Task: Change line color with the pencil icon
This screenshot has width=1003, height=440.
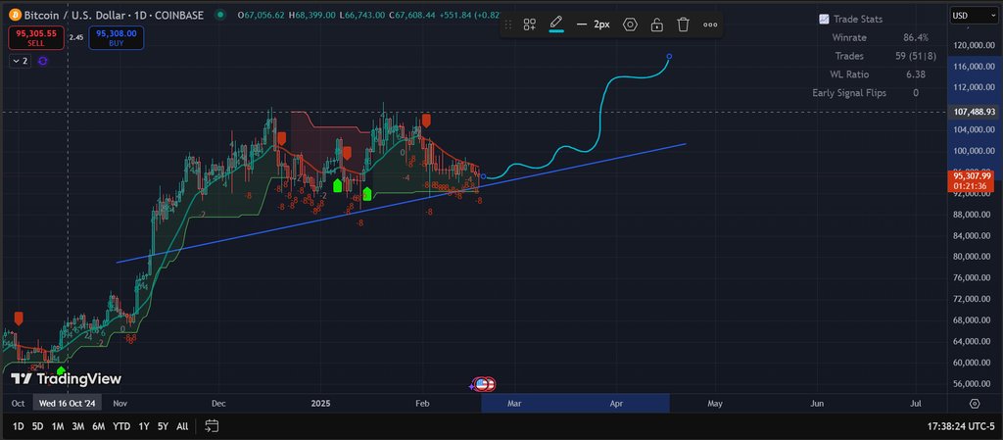Action: (556, 24)
